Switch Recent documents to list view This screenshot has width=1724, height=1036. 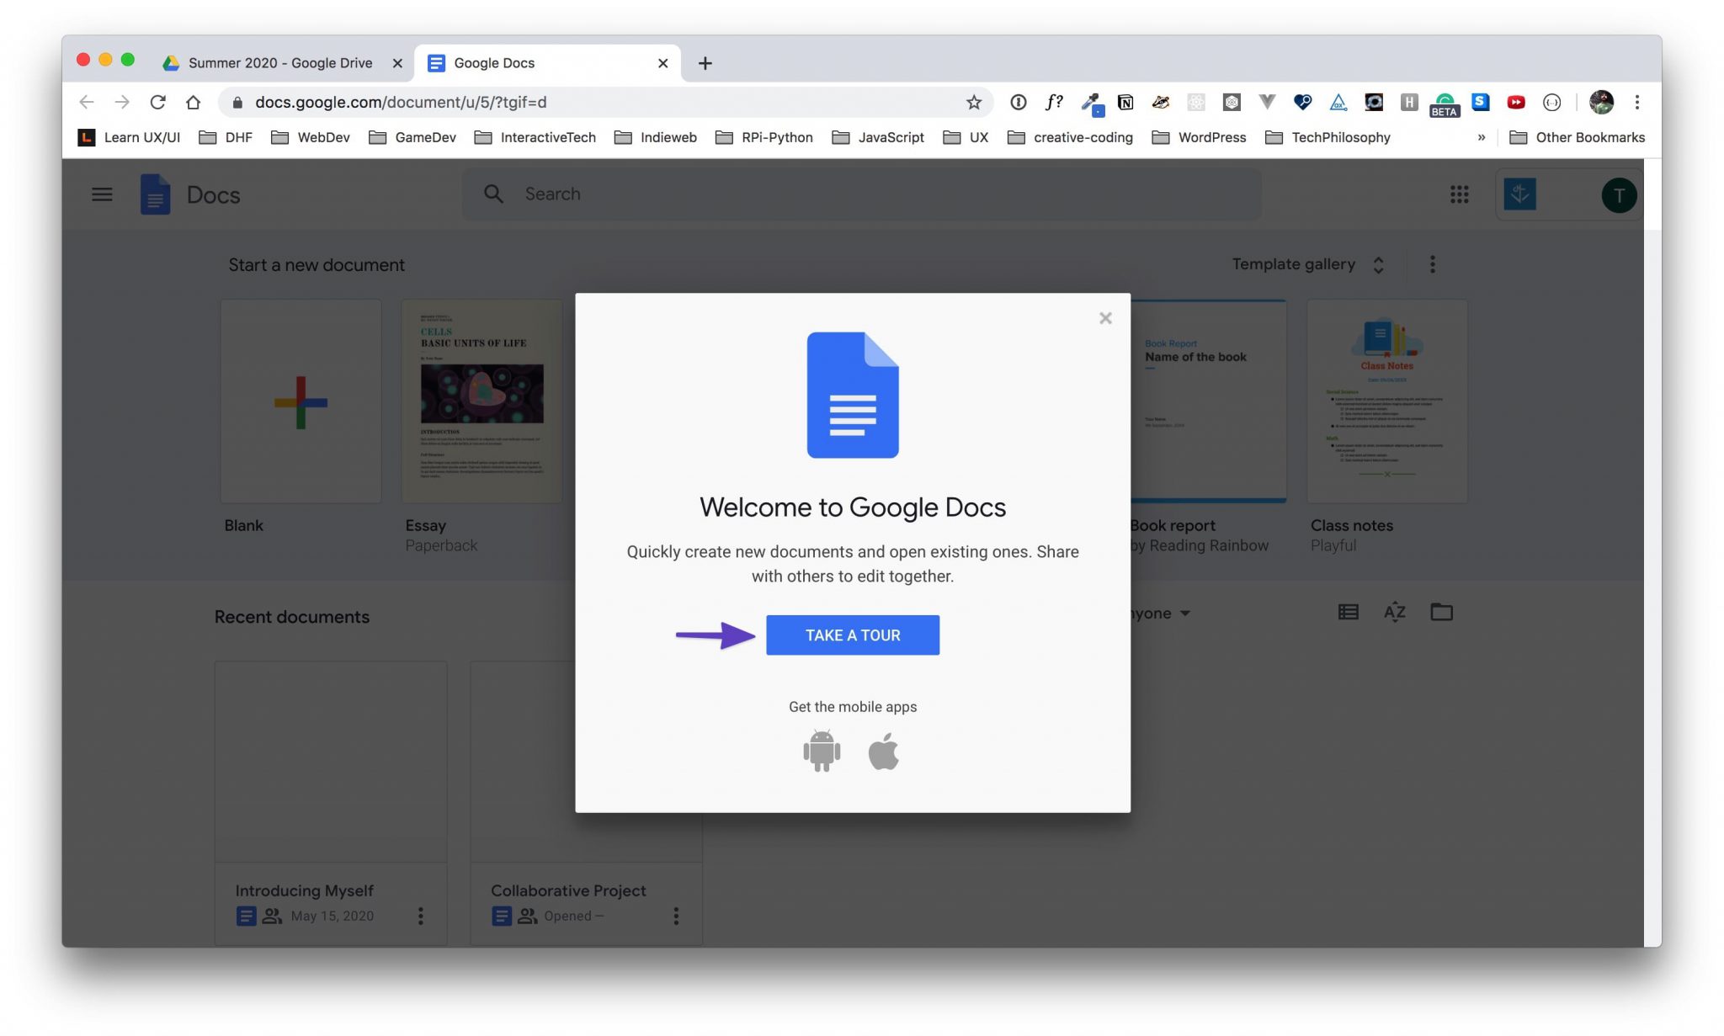click(x=1347, y=612)
